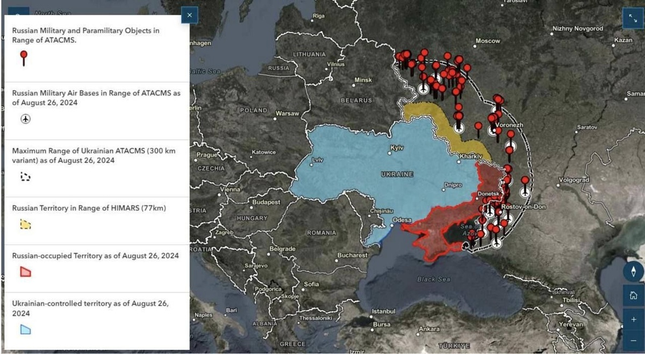Close the legend panel with the X button
The image size is (645, 354).
pos(189,15)
